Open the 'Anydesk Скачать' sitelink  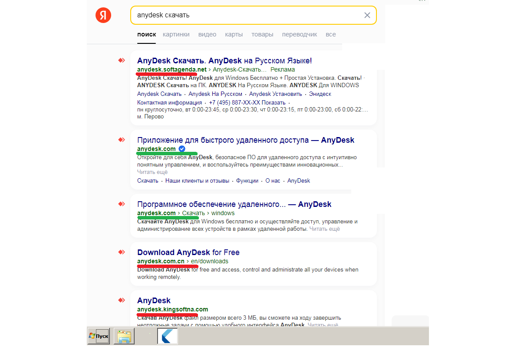point(159,94)
